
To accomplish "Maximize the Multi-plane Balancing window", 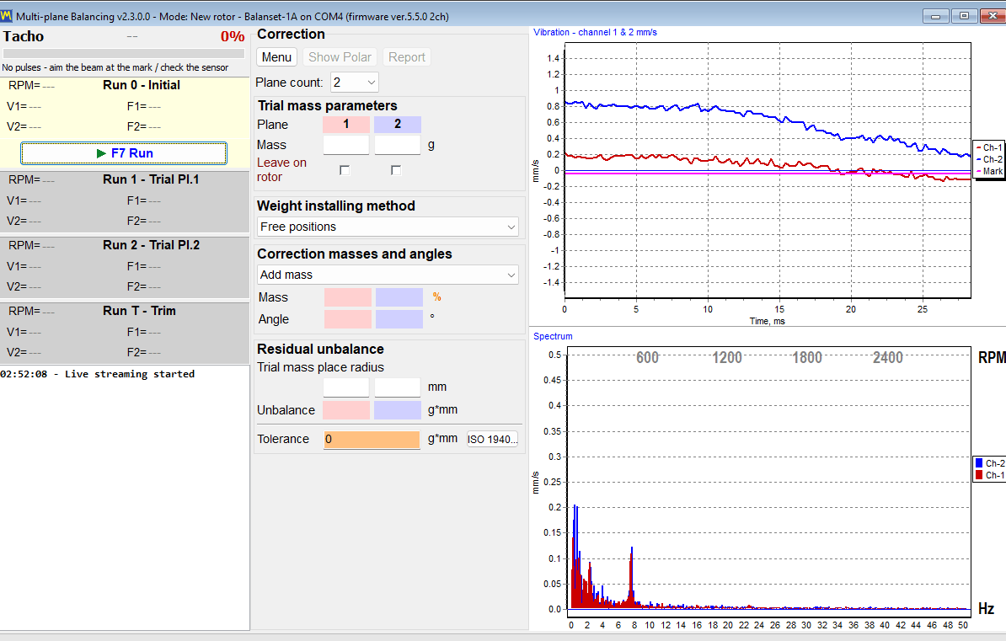I will tap(964, 16).
